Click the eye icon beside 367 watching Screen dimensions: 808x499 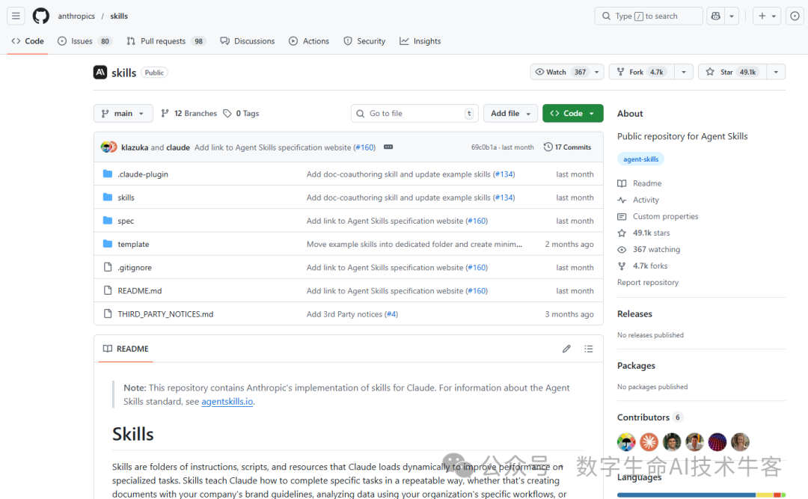[x=622, y=250]
